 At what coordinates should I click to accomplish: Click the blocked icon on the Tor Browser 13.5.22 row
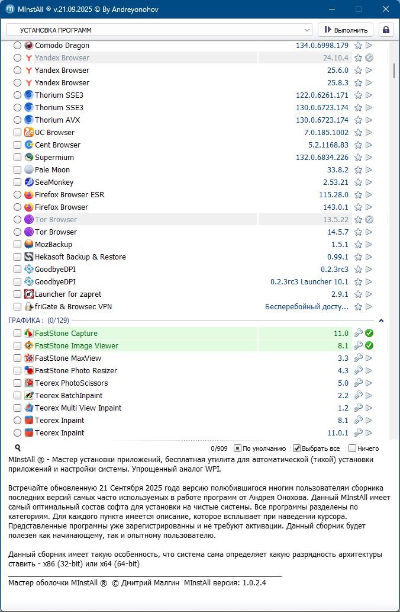pos(369,220)
